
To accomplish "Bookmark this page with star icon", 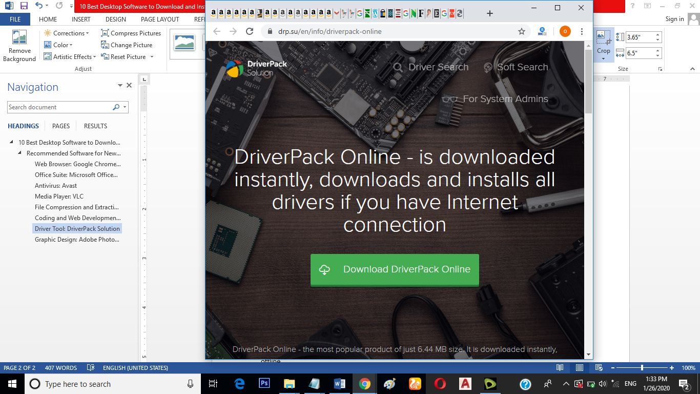I will 522,31.
